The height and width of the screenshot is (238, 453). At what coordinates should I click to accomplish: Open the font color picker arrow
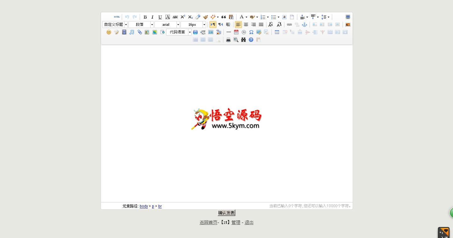pos(246,17)
